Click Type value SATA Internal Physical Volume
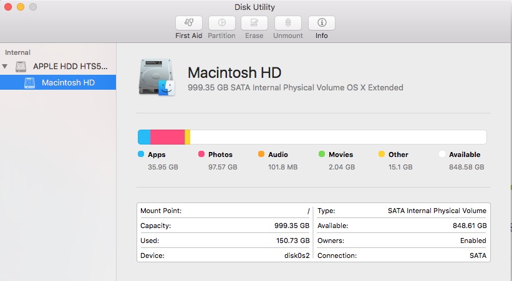Image resolution: width=512 pixels, height=281 pixels. 437,211
